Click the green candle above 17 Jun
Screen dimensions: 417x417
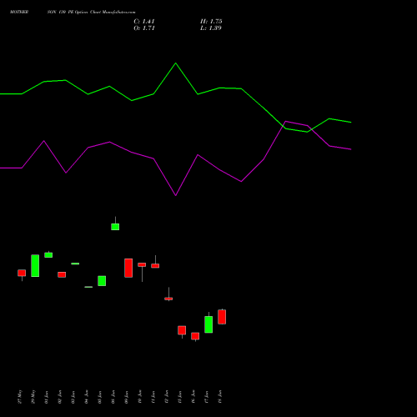(208, 324)
